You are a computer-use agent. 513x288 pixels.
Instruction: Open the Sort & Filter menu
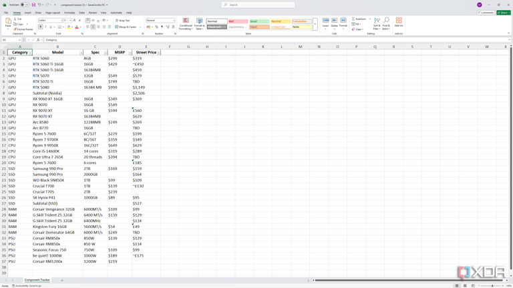point(377,23)
